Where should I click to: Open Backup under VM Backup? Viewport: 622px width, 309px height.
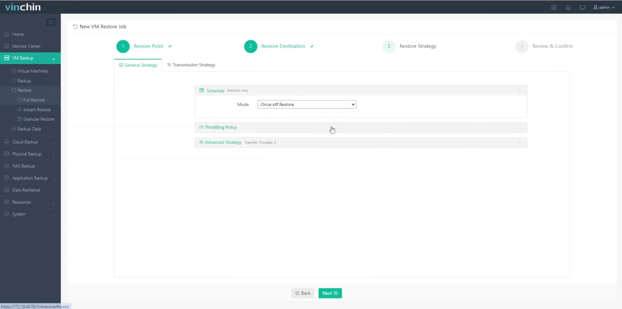(24, 81)
